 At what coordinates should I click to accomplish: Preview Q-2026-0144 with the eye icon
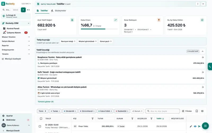[x=195, y=126]
